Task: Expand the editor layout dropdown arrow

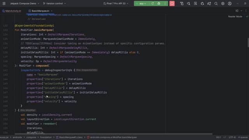Action: click(241, 11)
